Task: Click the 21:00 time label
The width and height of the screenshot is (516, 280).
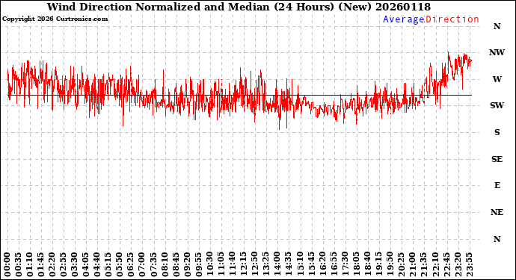Action: tap(412, 265)
